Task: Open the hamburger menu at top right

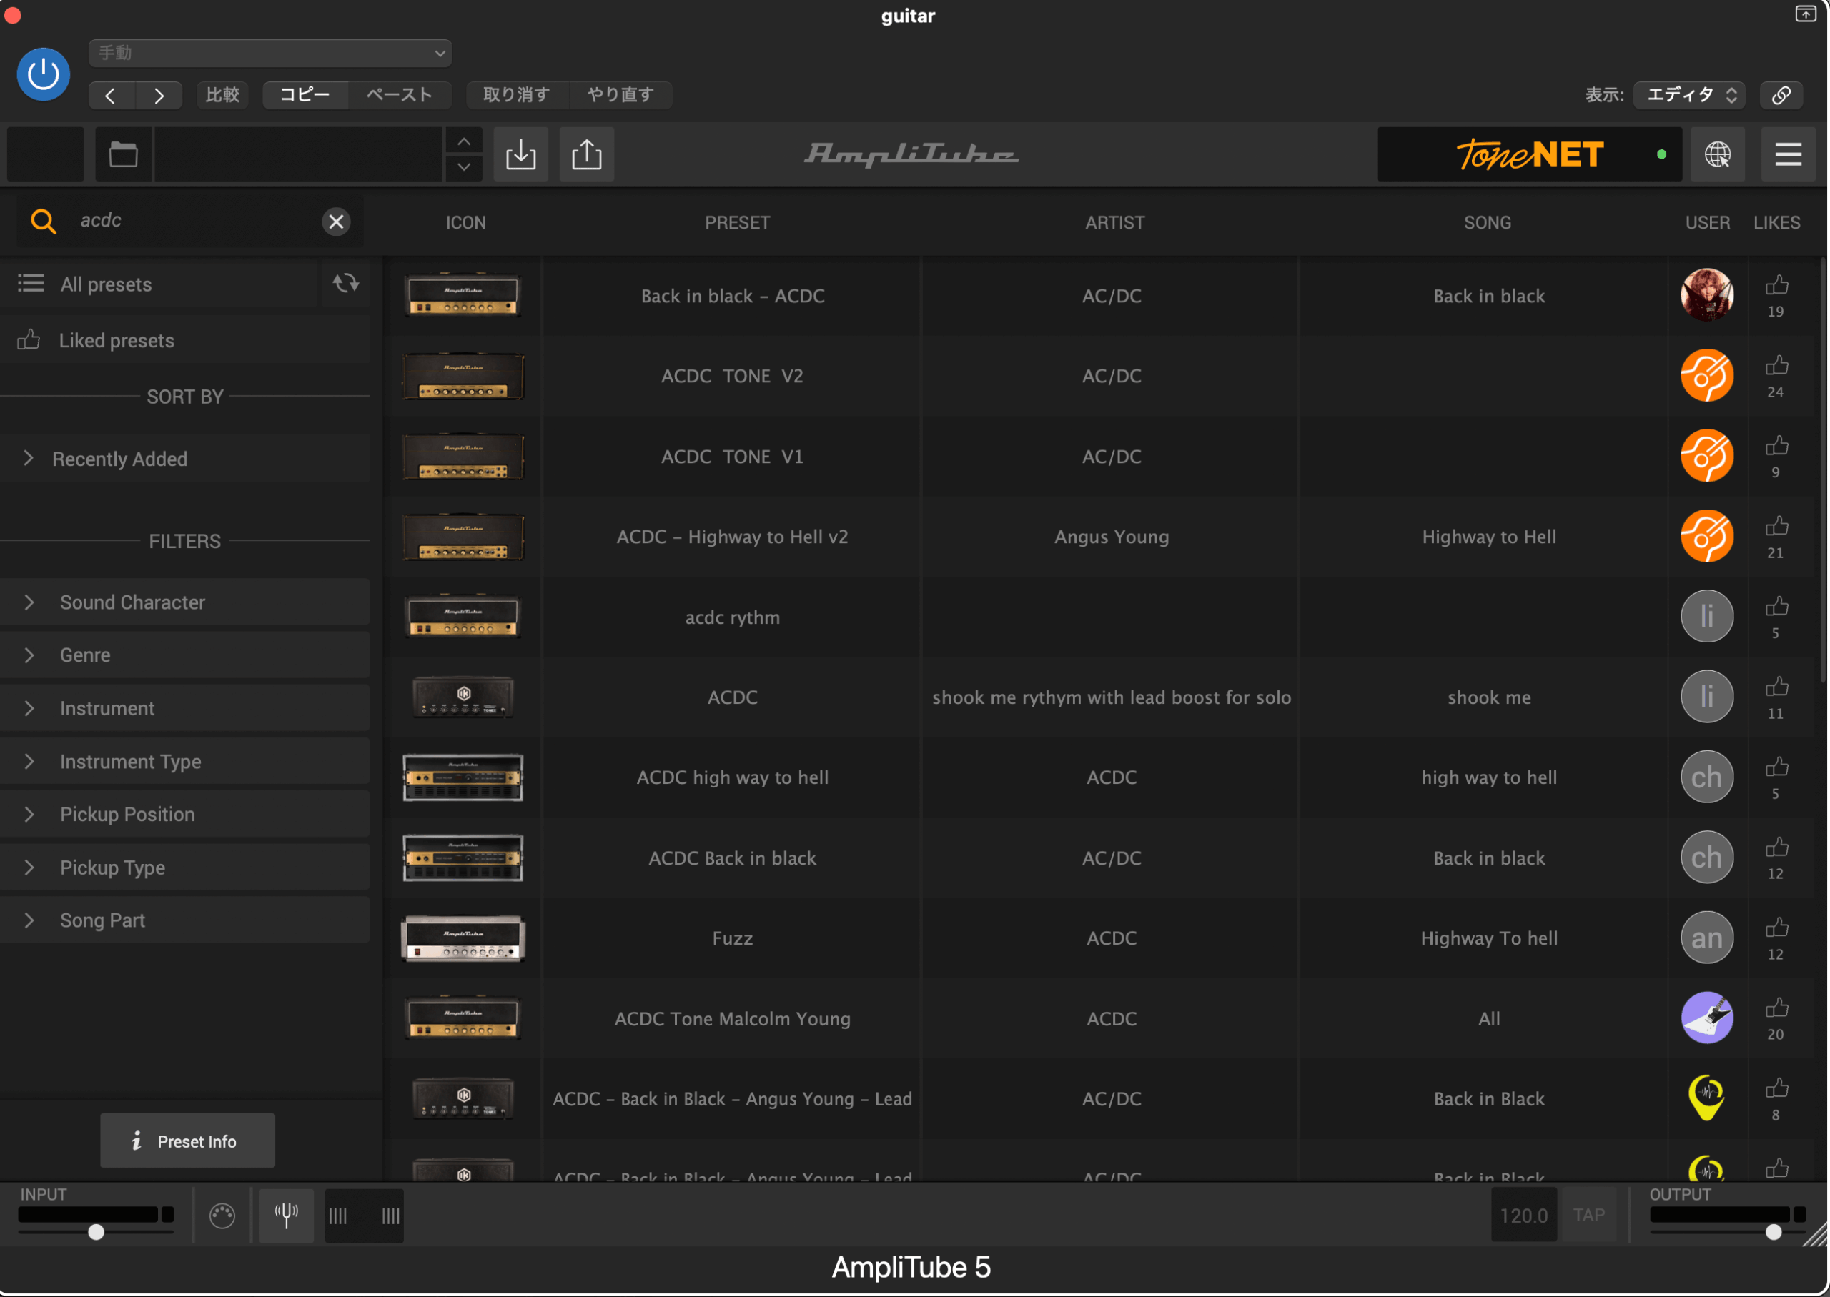Action: [x=1789, y=154]
